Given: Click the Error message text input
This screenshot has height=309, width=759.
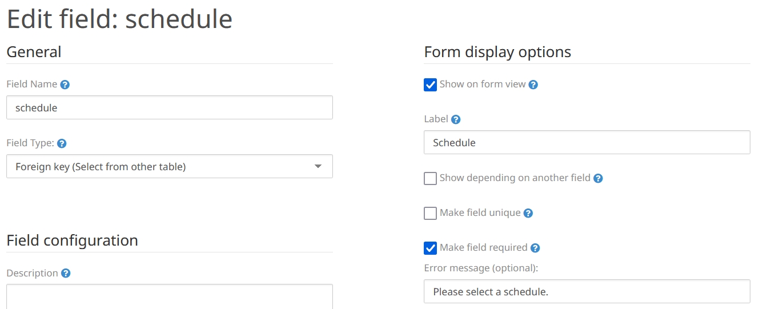Looking at the screenshot, I should (x=587, y=291).
